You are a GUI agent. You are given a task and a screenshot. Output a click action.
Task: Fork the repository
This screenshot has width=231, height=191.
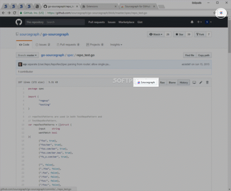click(200, 34)
